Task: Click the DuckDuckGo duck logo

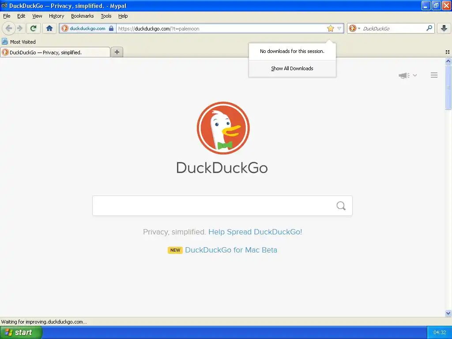Action: click(223, 128)
